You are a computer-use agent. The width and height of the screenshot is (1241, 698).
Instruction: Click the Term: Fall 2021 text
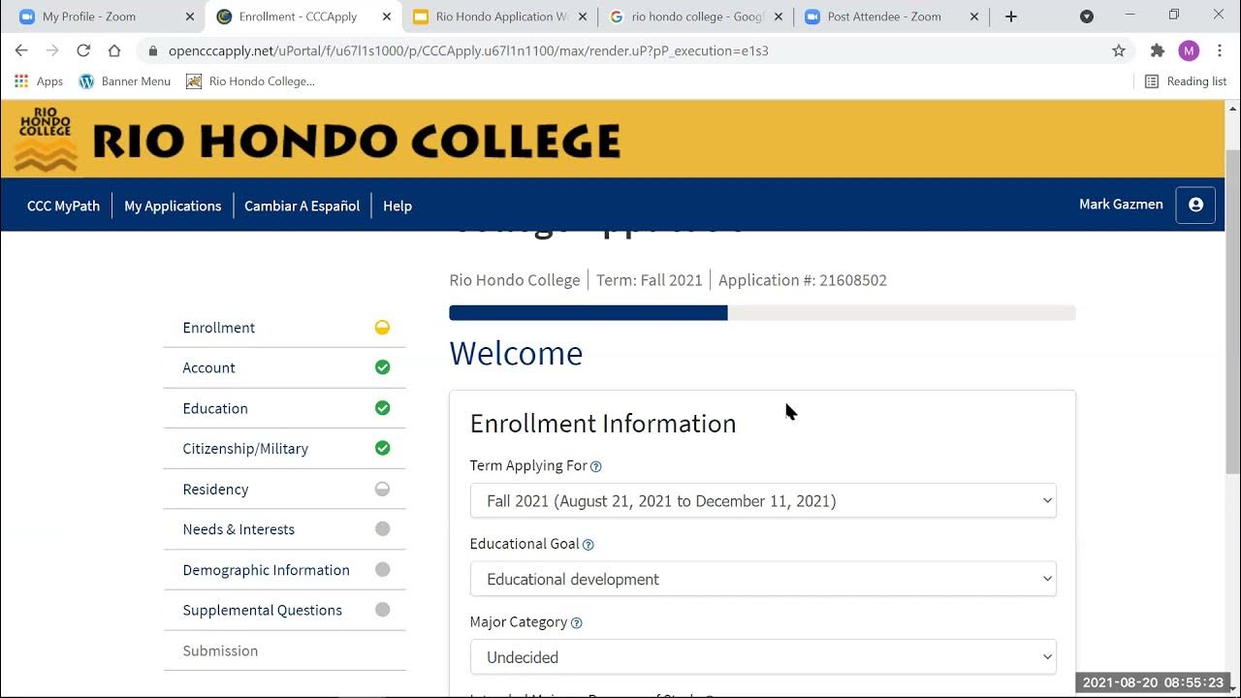[649, 280]
